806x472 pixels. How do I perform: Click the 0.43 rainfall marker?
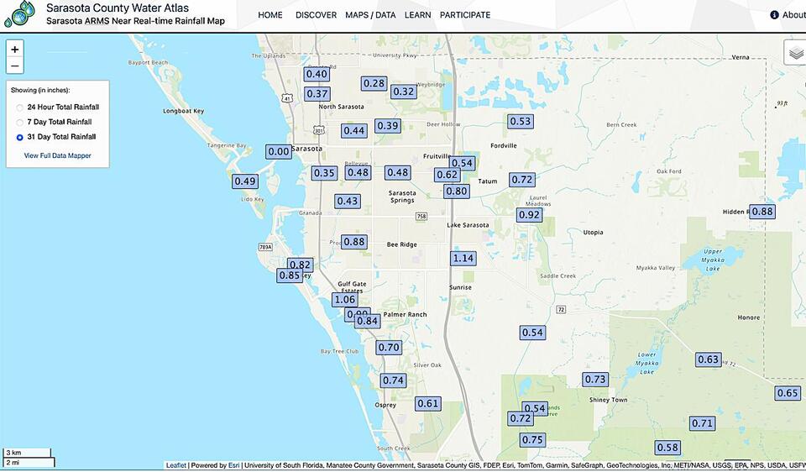point(348,201)
